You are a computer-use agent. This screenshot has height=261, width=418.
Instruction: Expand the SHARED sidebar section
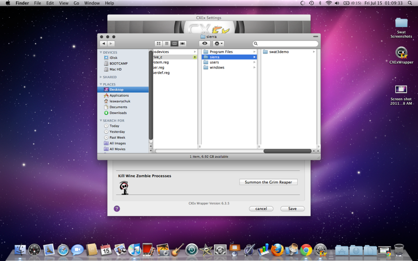101,77
